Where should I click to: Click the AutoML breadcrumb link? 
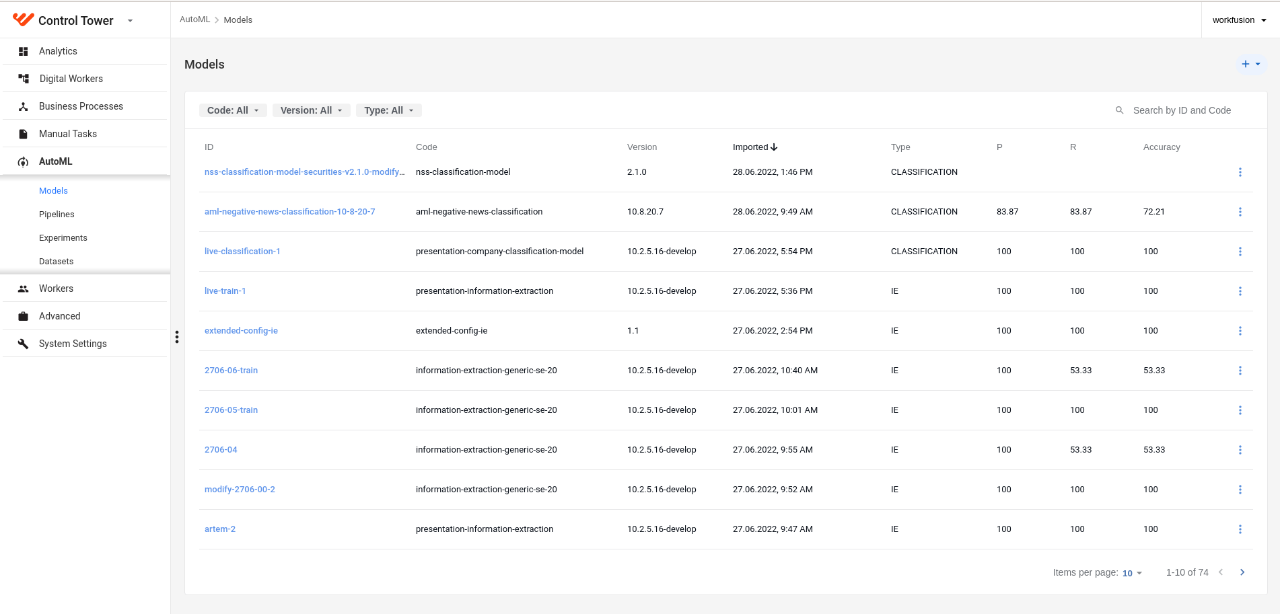195,20
